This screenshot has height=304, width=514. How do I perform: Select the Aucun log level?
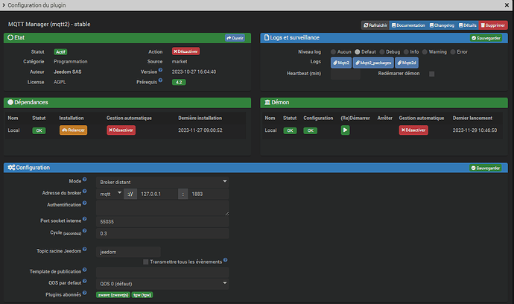[x=334, y=52]
